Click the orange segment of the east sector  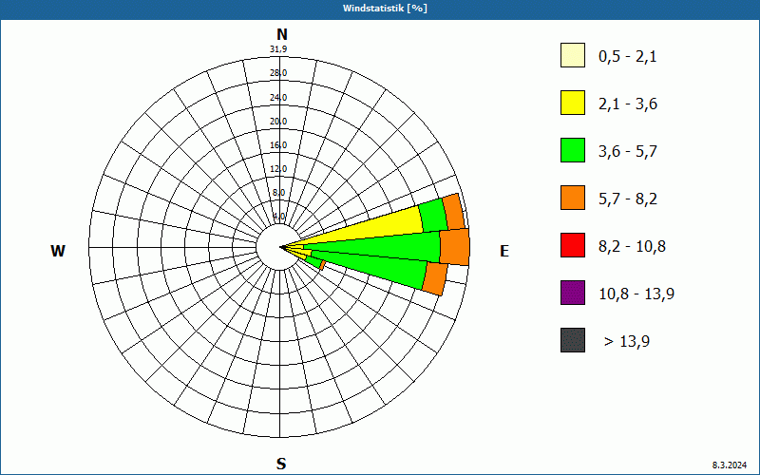pos(455,247)
